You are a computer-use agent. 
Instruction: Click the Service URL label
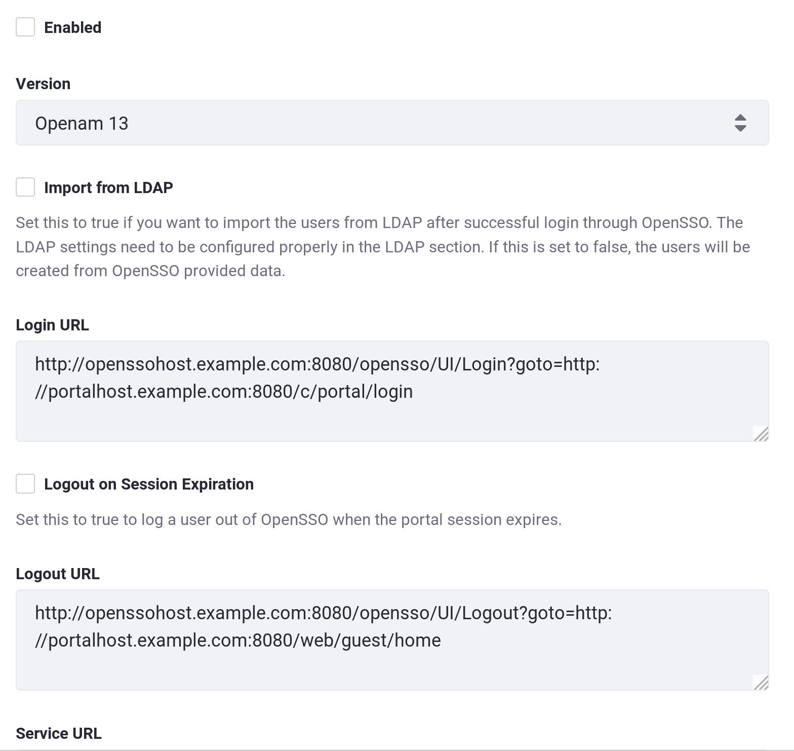point(59,733)
